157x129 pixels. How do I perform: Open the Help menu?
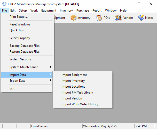(x=123, y=11)
